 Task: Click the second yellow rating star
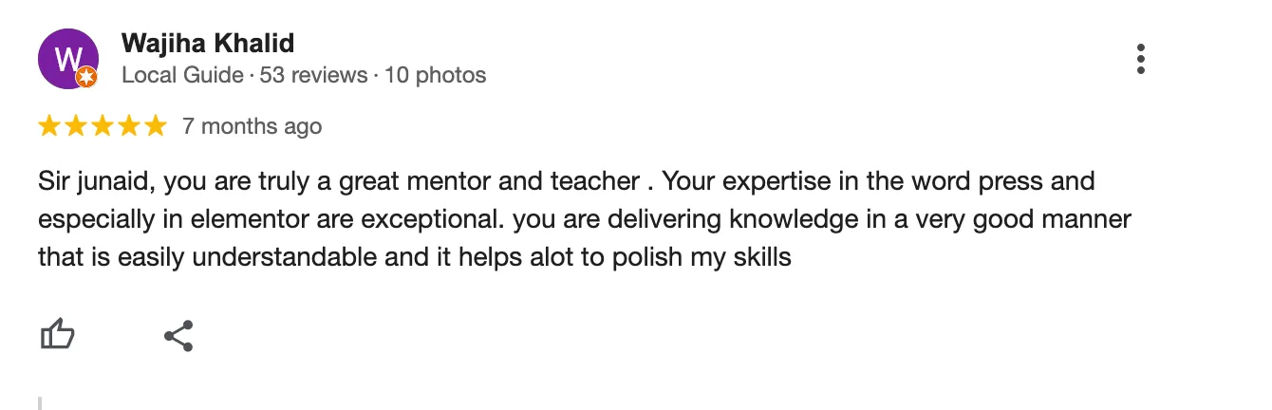(76, 126)
